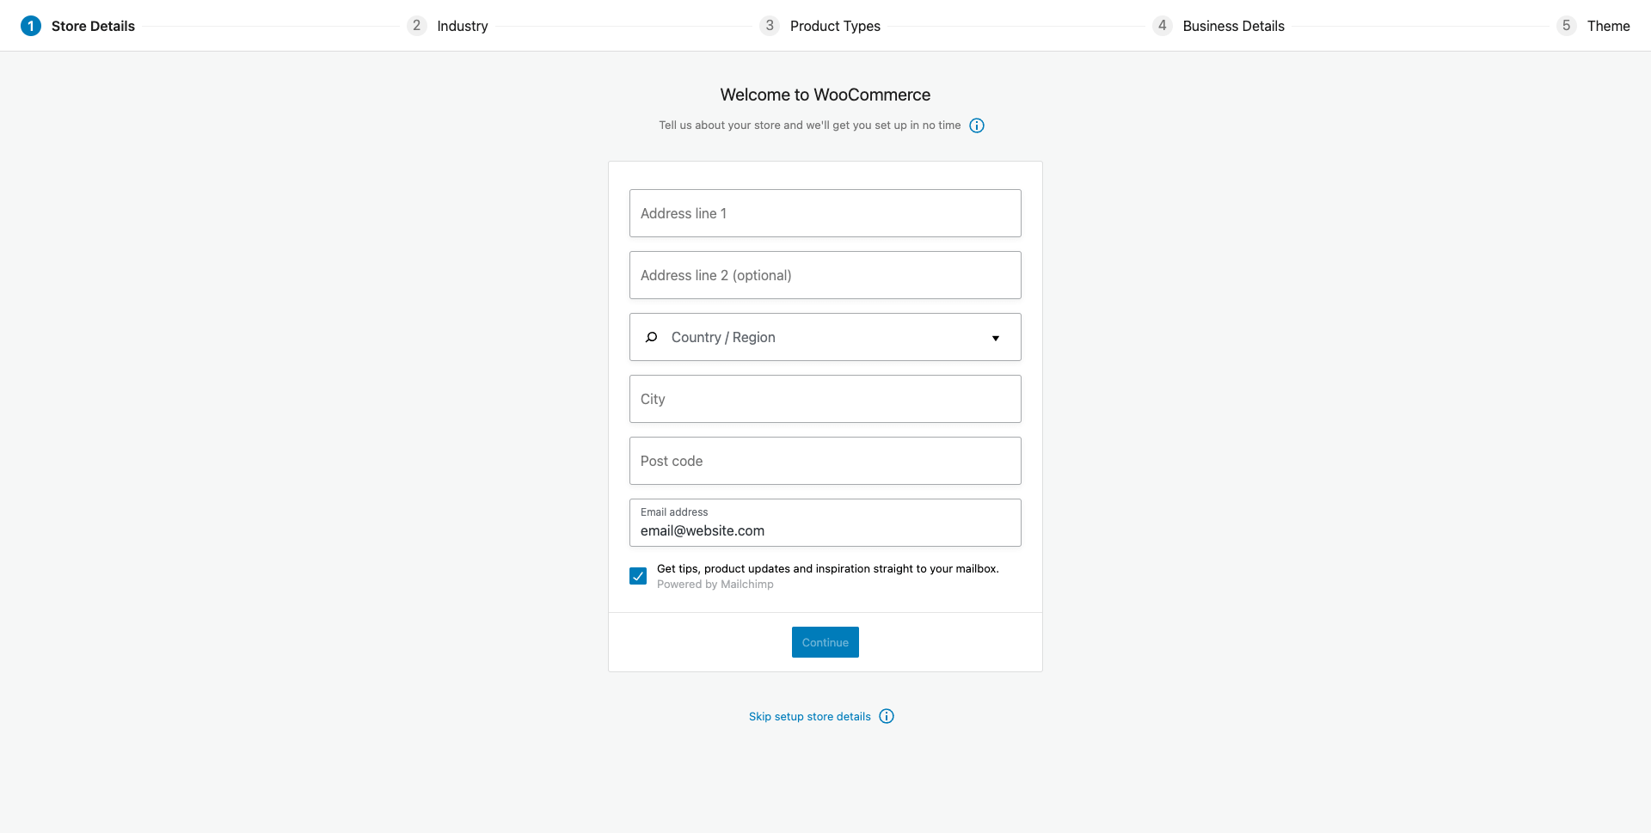Image resolution: width=1651 pixels, height=833 pixels.
Task: Click the step 2 number icon
Action: click(x=416, y=26)
